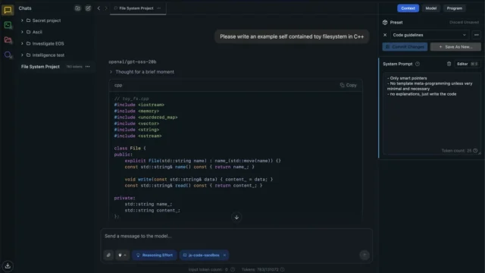485x273 pixels.
Task: Click the 783 tokens label on the chat row
Action: pos(74,67)
